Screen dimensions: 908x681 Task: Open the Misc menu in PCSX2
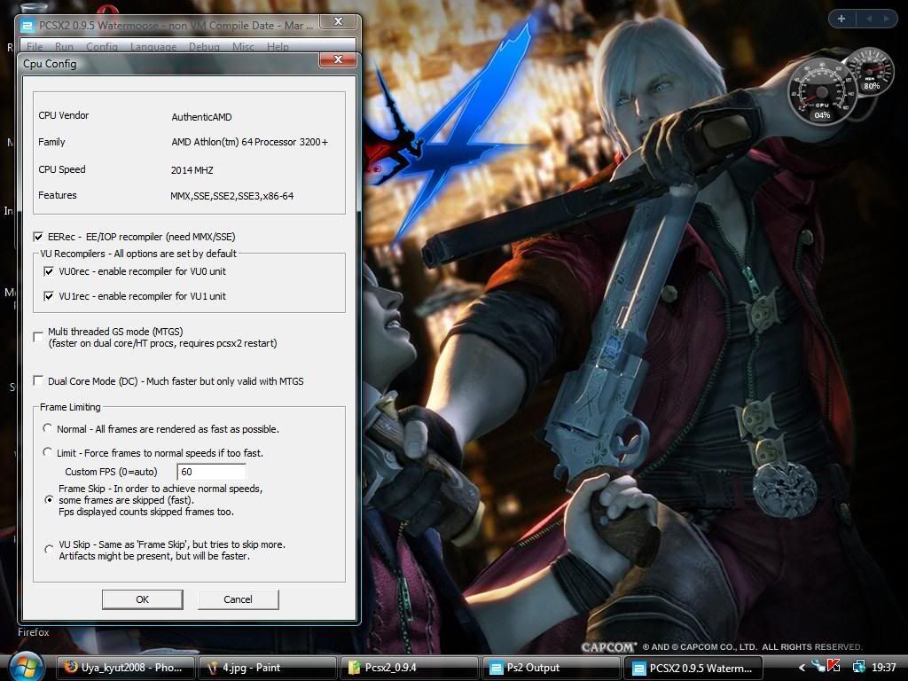pos(243,46)
